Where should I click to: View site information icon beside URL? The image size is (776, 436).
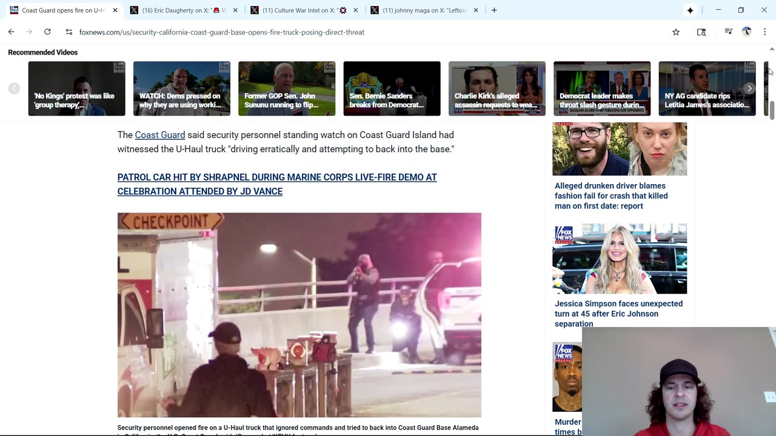coord(69,32)
